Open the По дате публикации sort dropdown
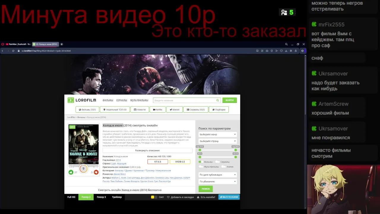The width and height of the screenshot is (380, 214). click(218, 175)
